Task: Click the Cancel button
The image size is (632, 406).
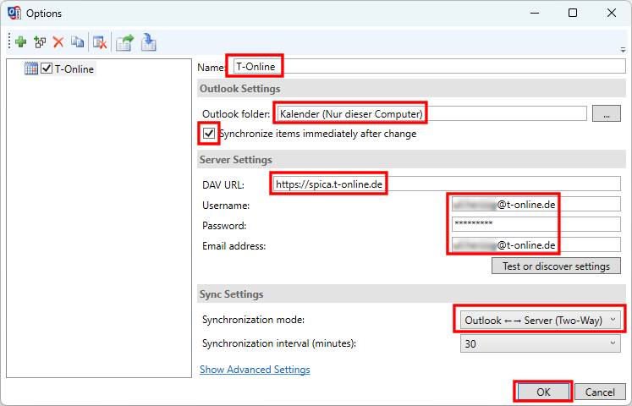Action: click(x=600, y=392)
